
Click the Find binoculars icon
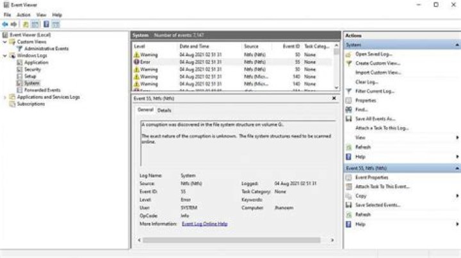349,110
